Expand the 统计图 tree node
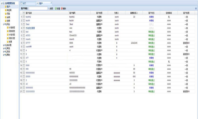 [2, 45]
